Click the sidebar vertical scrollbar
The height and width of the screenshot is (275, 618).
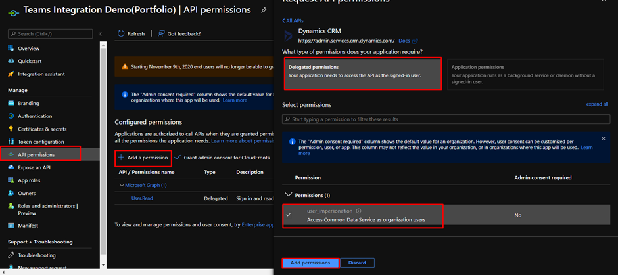point(103,150)
